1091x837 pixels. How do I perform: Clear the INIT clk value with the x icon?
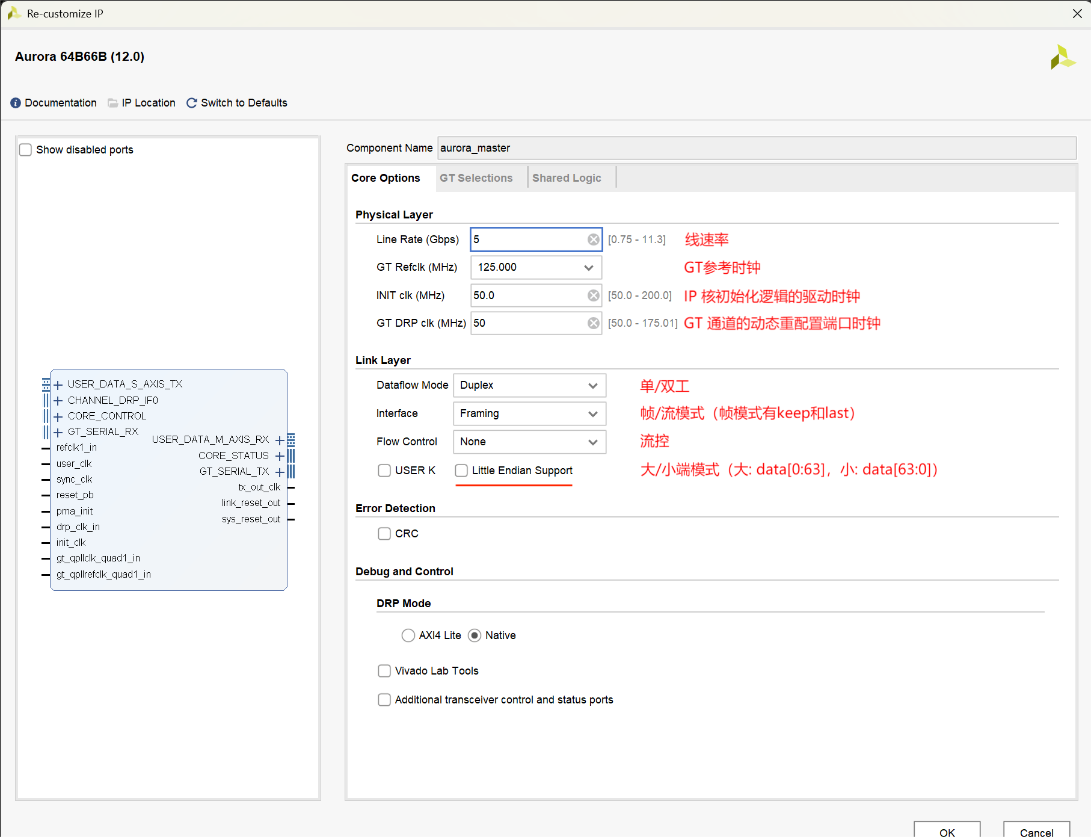click(593, 295)
